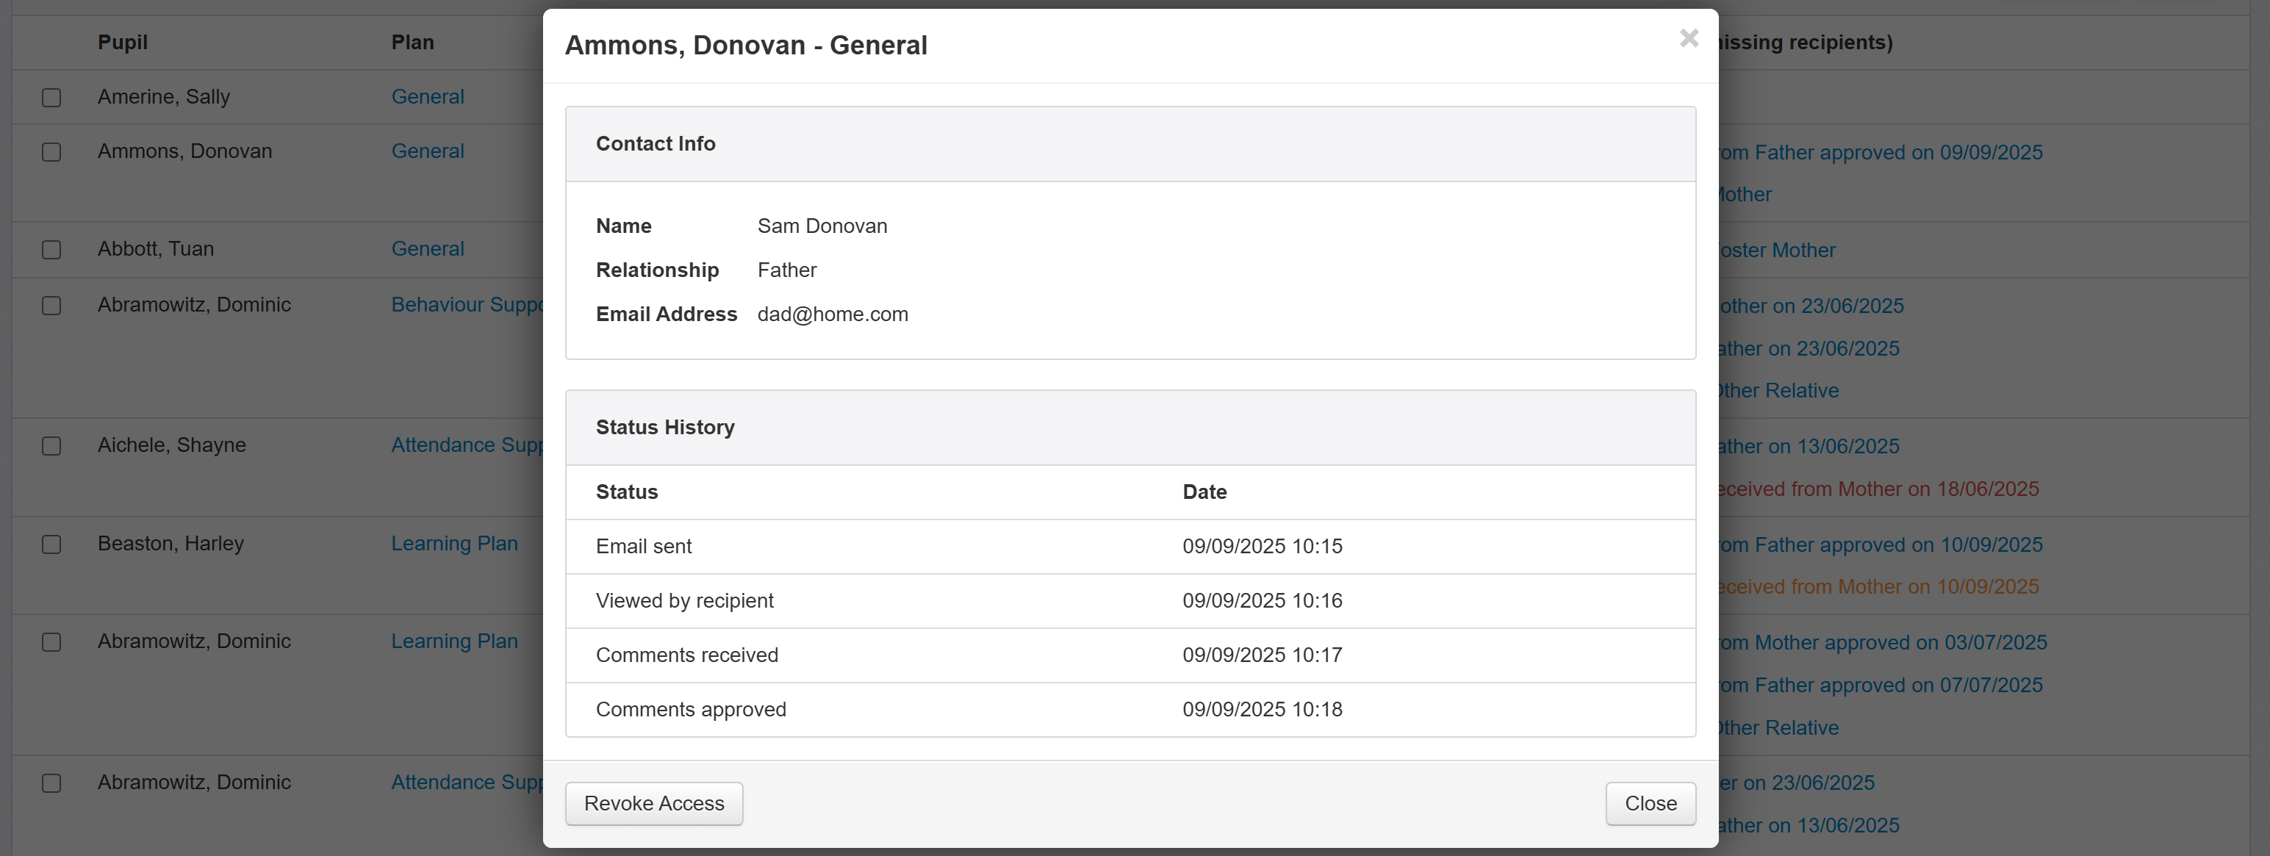Viewport: 2270px width, 856px height.
Task: Check the box next to Abbott, Tuan
Action: click(52, 250)
